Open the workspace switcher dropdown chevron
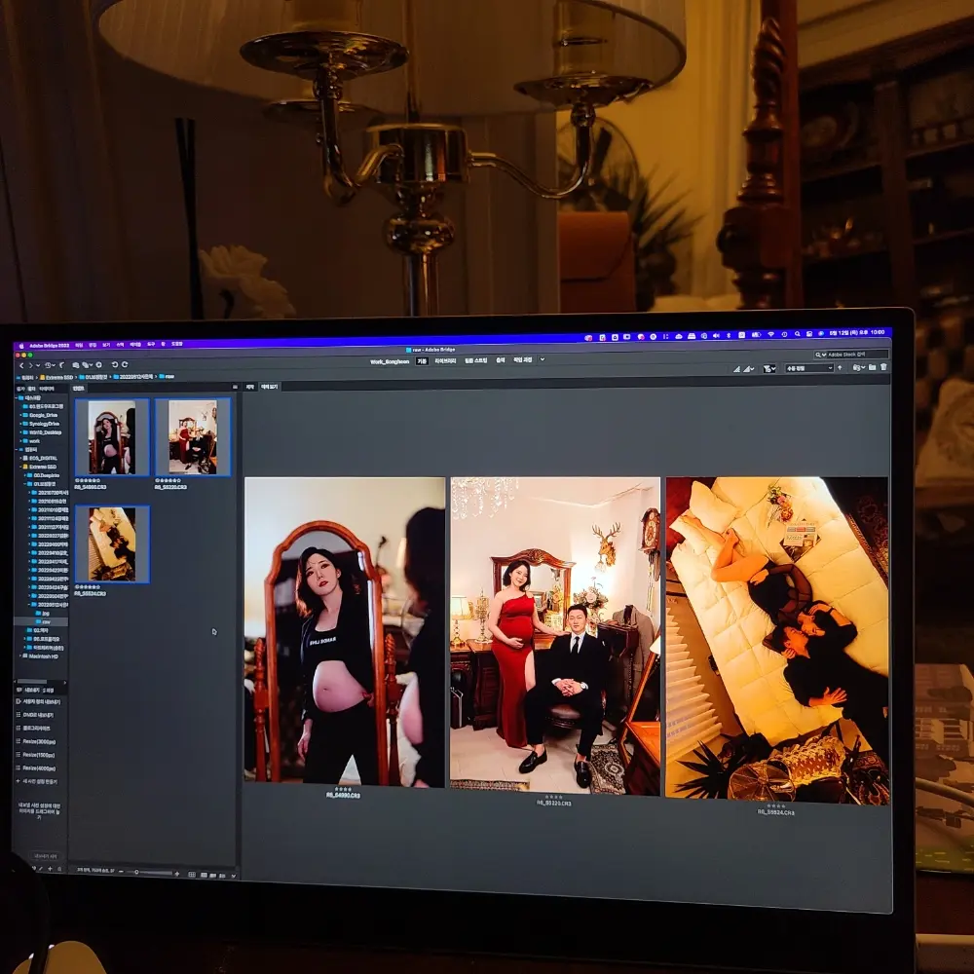This screenshot has width=974, height=974. (x=542, y=359)
